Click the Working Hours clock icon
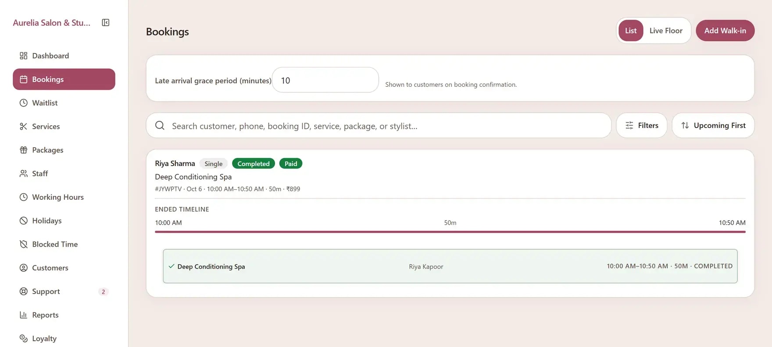This screenshot has height=347, width=772. pos(24,197)
